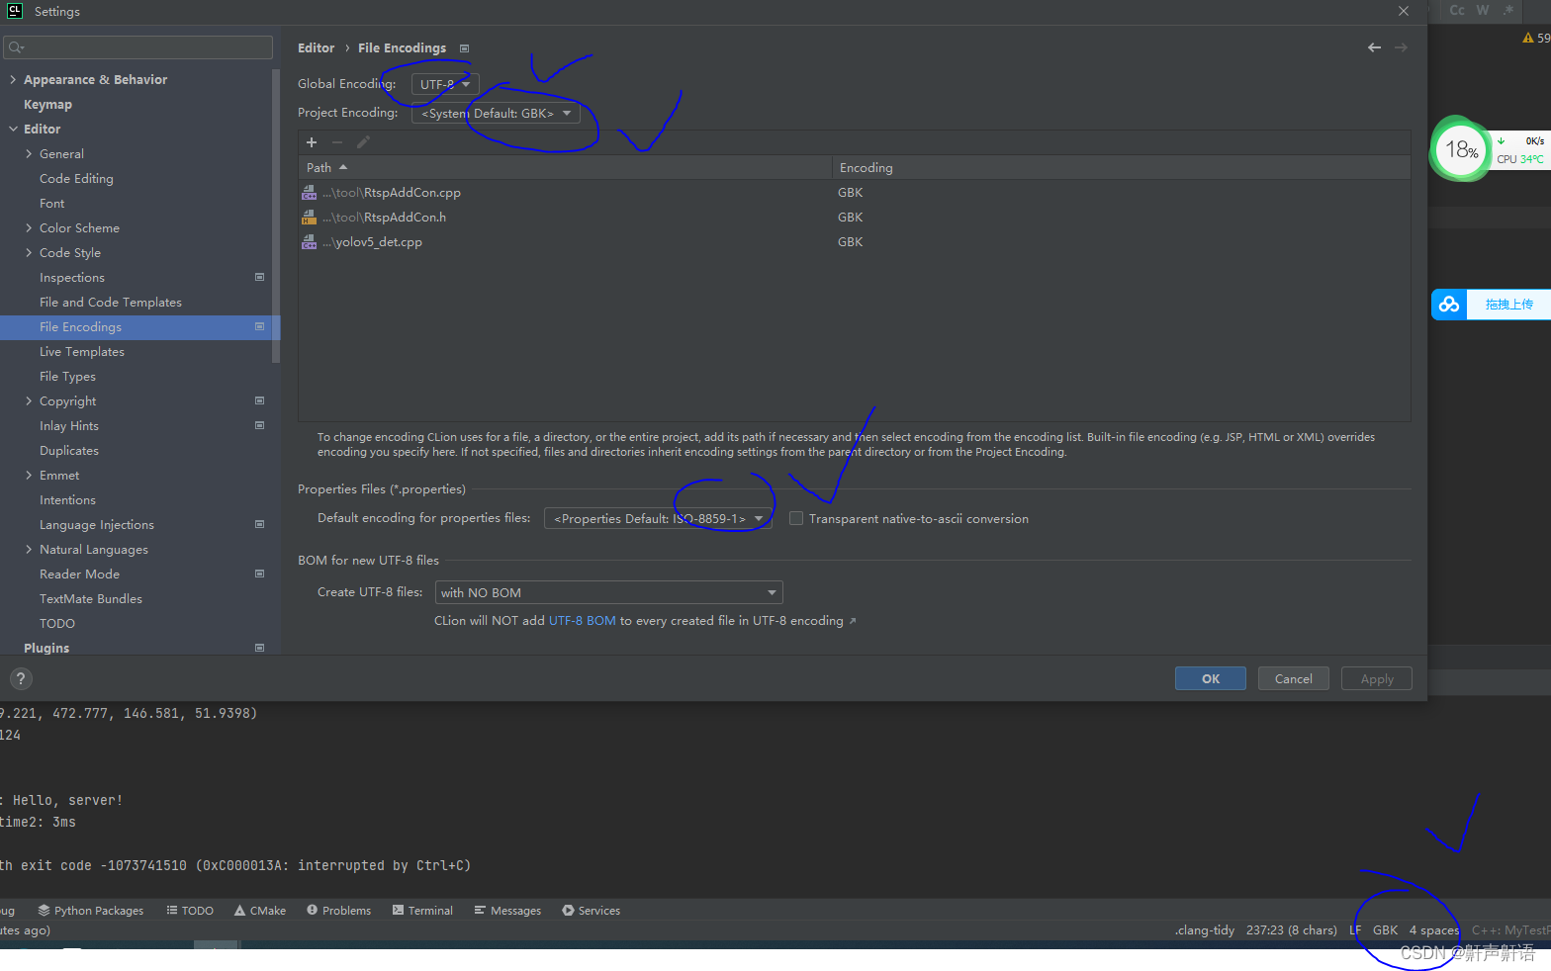This screenshot has height=971, width=1551.
Task: Select the RtspAddCon.cpp path row
Action: (x=855, y=193)
